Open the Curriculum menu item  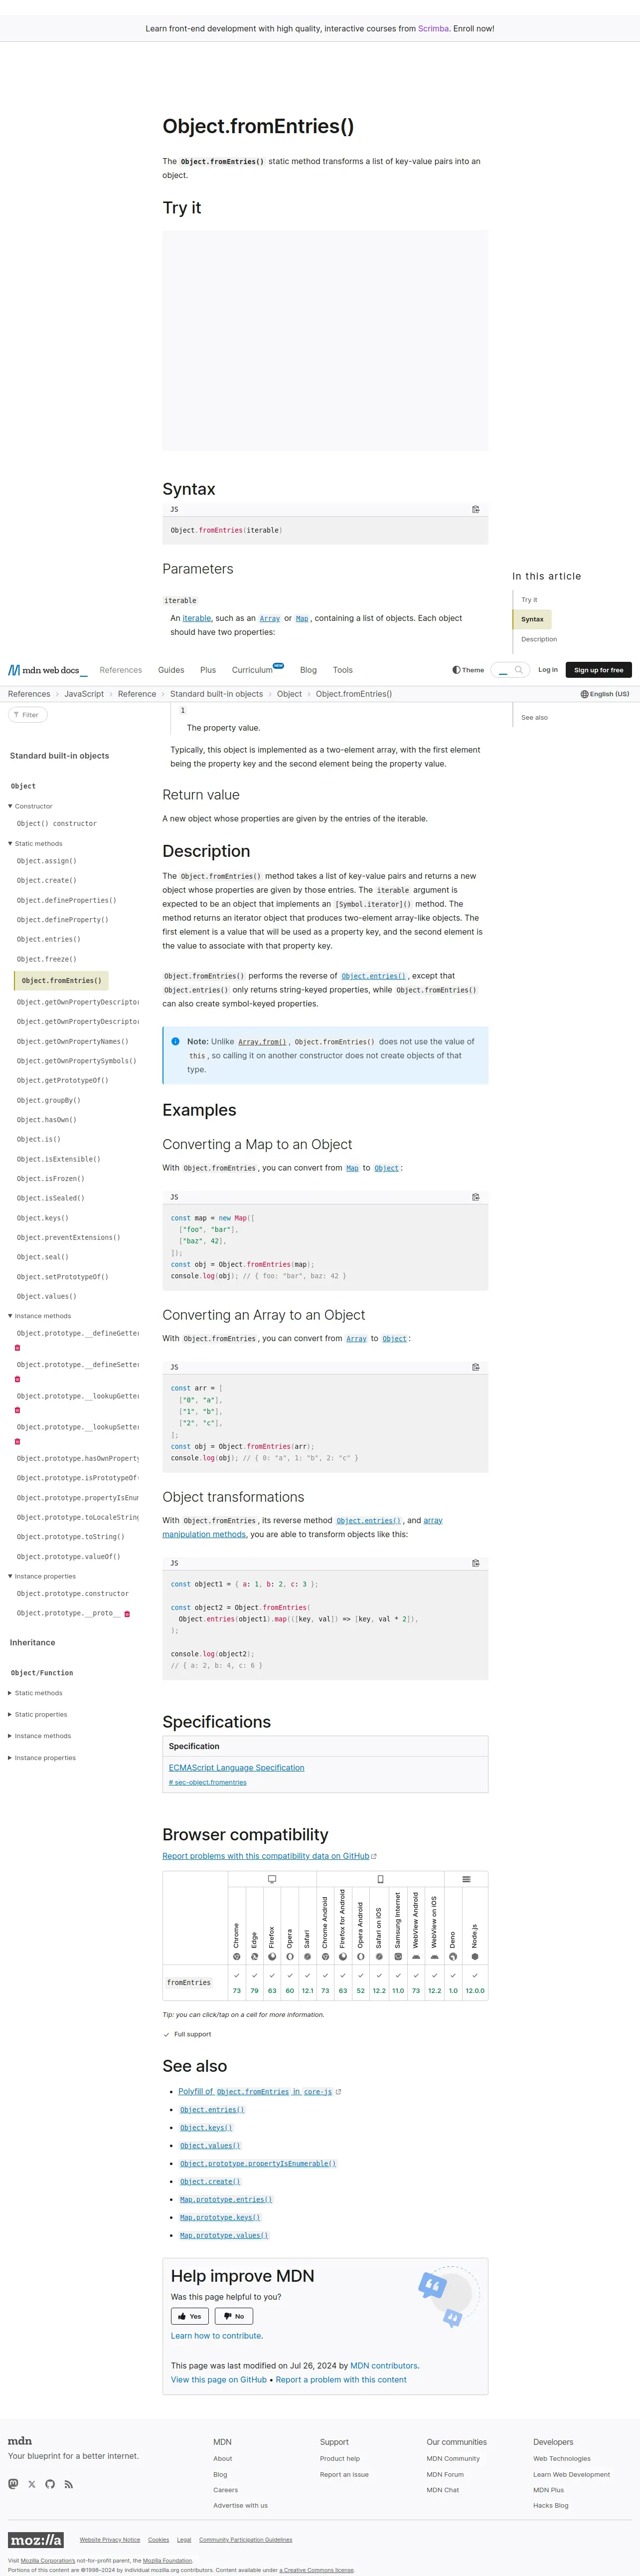click(252, 670)
